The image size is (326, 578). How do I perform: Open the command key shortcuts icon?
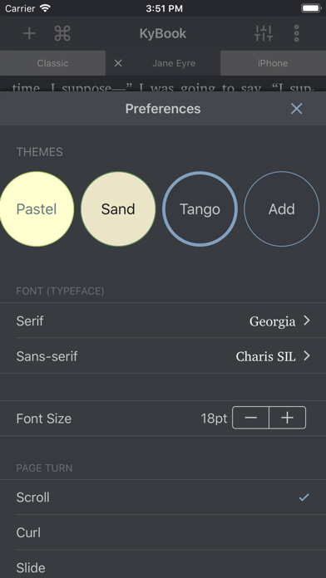[62, 33]
